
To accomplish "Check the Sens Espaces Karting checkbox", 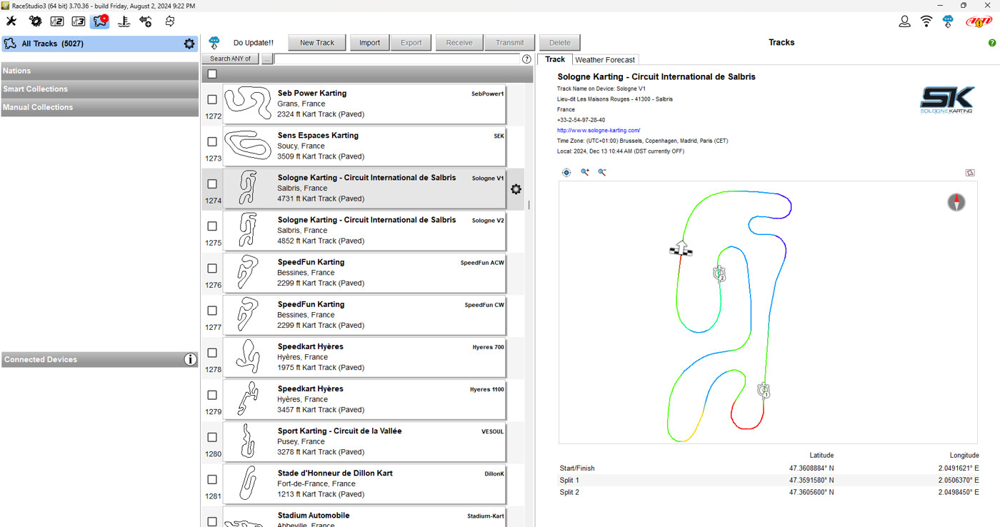I will coord(212,141).
